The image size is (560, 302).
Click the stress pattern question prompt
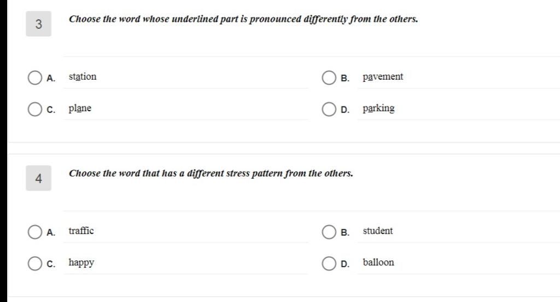(x=211, y=174)
